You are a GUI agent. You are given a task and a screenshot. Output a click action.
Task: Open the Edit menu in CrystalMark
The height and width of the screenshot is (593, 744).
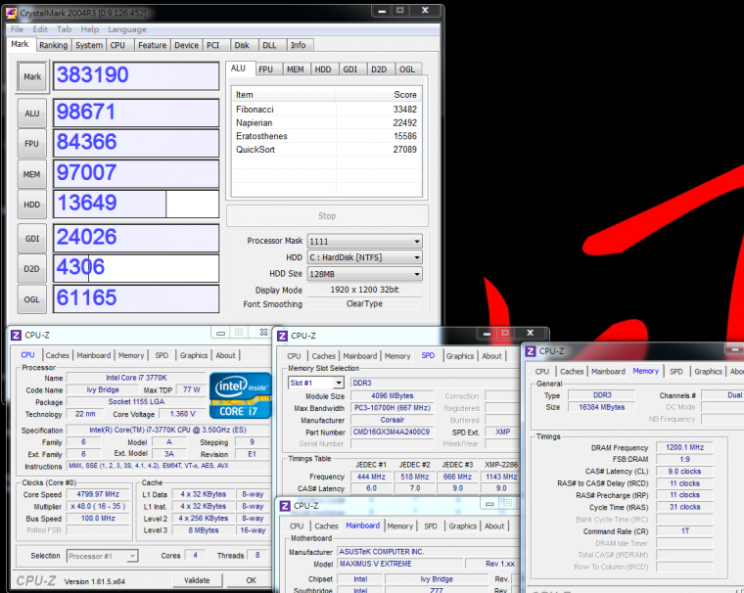point(40,29)
